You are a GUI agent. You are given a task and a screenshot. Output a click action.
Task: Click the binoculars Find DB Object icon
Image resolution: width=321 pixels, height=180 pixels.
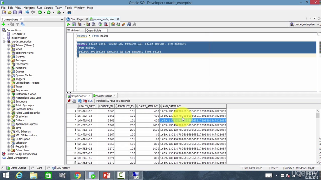tap(69, 12)
